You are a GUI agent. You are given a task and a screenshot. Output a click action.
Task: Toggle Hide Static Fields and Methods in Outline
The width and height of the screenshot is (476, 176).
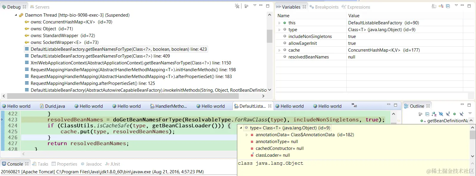tap(448, 114)
